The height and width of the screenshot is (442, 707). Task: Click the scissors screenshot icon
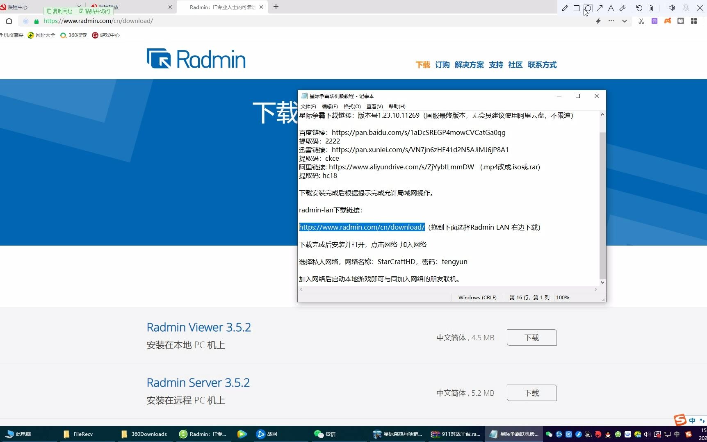(641, 21)
